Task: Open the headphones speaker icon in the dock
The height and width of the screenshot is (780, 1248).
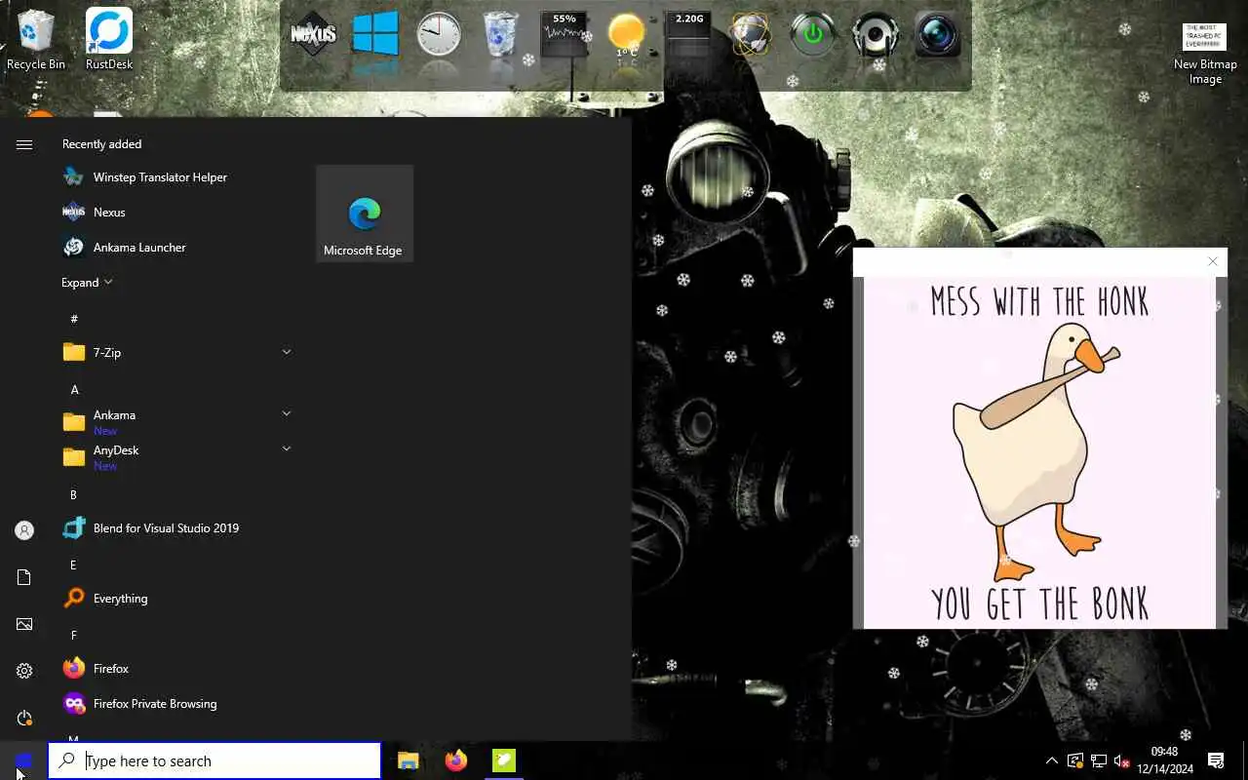Action: tap(875, 36)
